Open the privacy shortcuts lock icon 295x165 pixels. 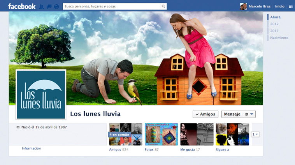[290, 7]
